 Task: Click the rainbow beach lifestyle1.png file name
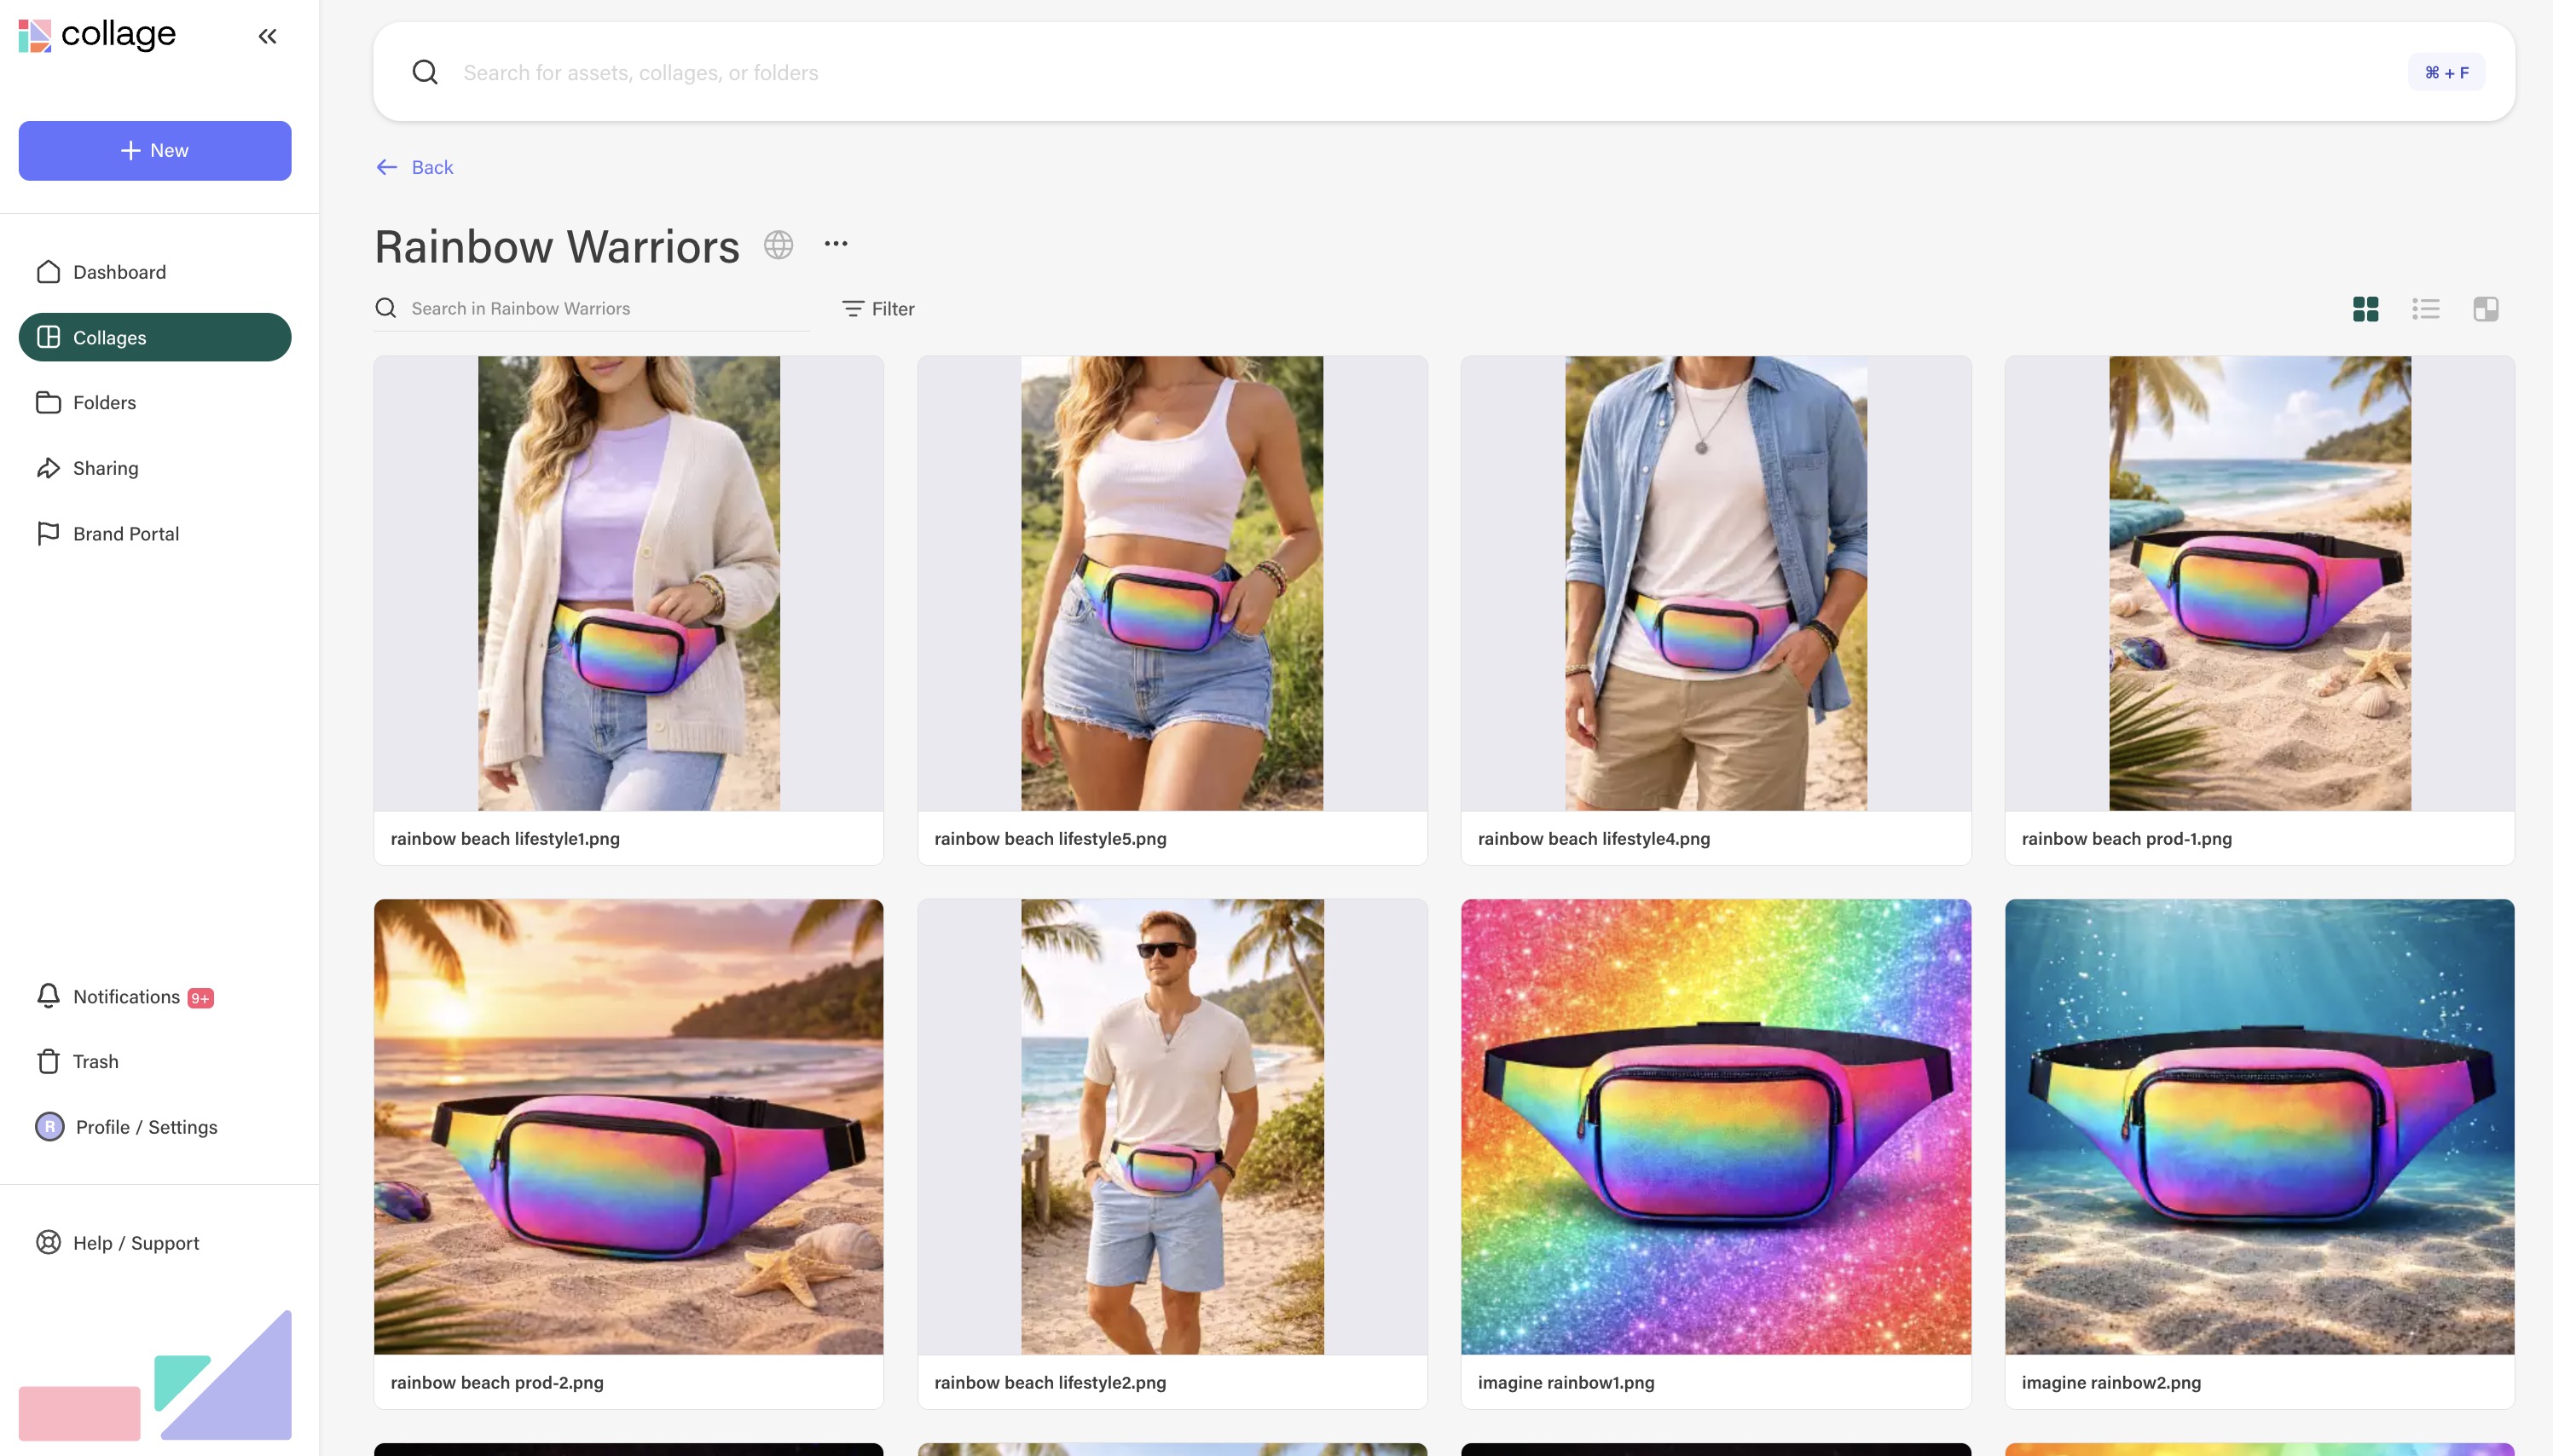click(x=505, y=838)
